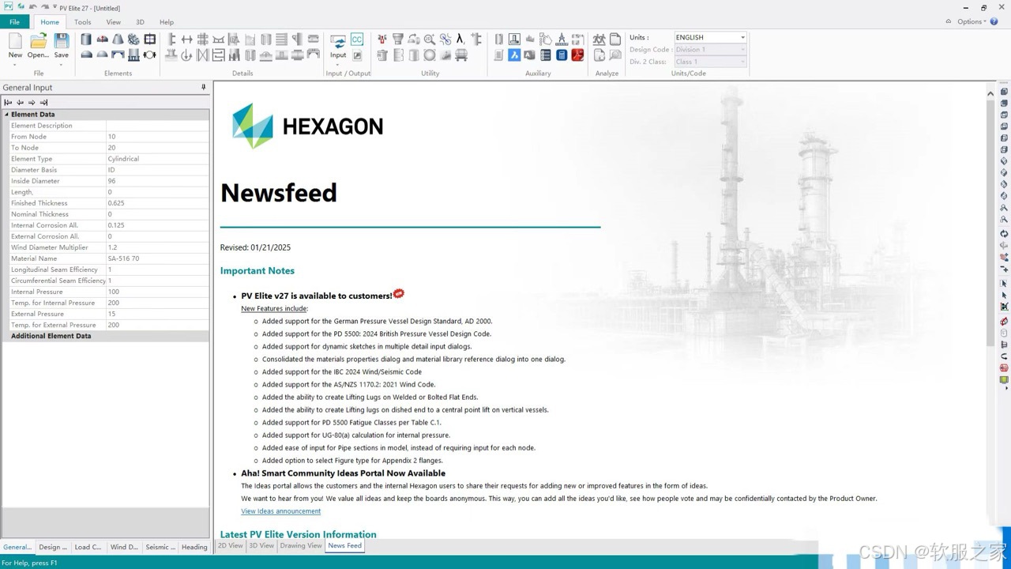Click the Input processor icon
The width and height of the screenshot is (1011, 569).
coord(338,40)
